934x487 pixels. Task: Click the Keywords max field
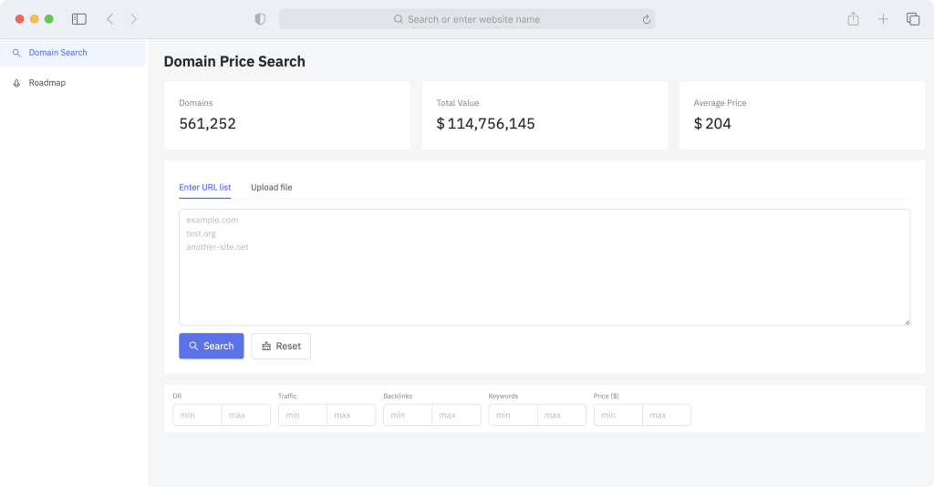pos(562,415)
